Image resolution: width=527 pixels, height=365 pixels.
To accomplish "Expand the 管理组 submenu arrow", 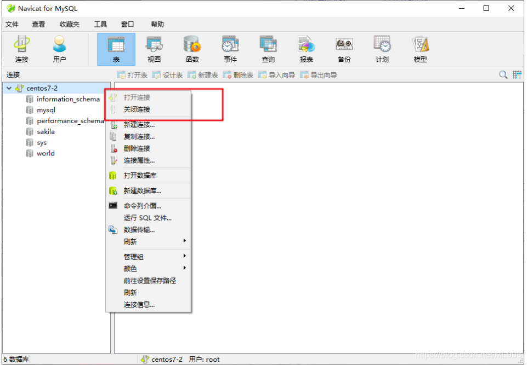I will click(x=184, y=256).
